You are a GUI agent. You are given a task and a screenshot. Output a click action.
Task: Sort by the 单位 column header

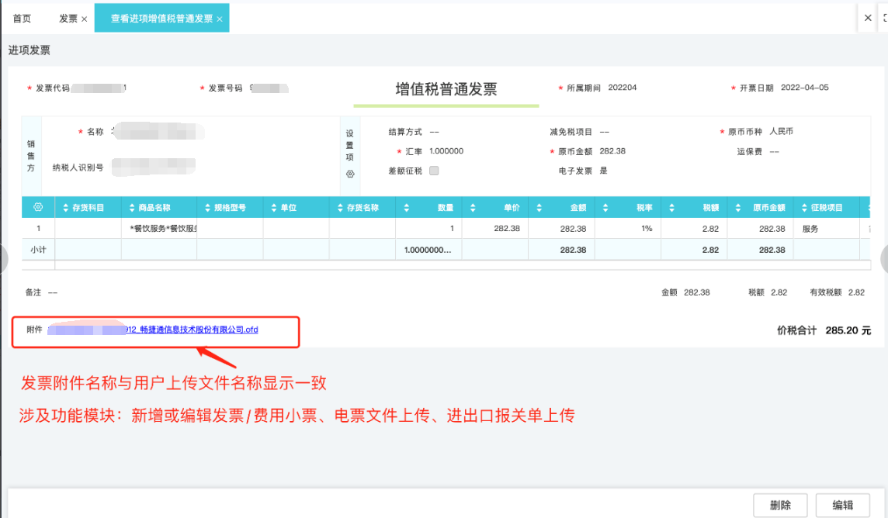coord(273,208)
